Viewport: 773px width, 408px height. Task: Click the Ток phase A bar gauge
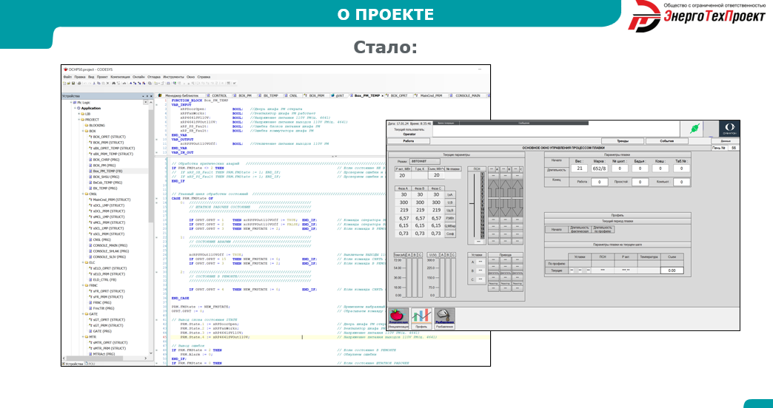(x=409, y=278)
